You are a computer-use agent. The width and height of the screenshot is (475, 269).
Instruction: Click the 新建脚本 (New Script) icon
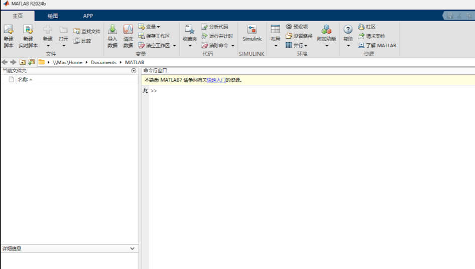coord(9,30)
